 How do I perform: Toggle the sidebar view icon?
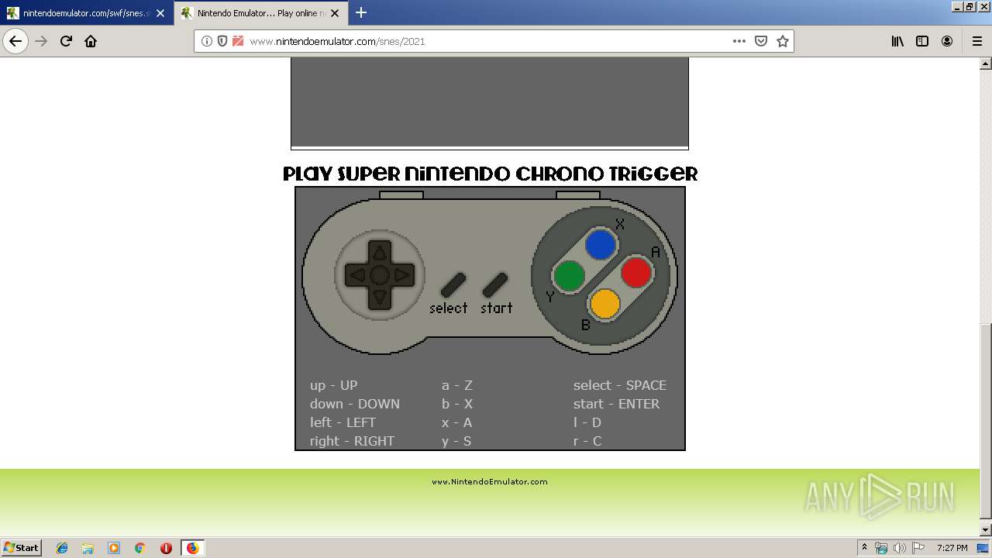tap(922, 41)
